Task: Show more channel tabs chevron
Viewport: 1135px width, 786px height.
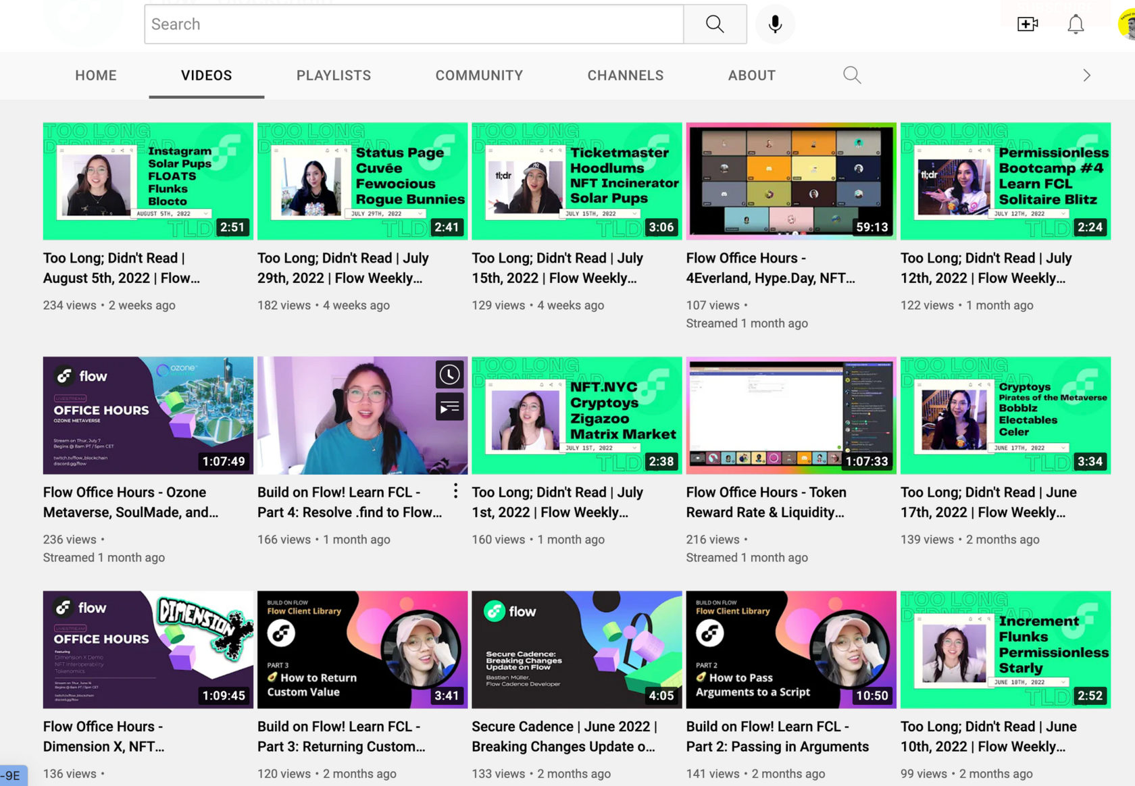Action: 1086,75
